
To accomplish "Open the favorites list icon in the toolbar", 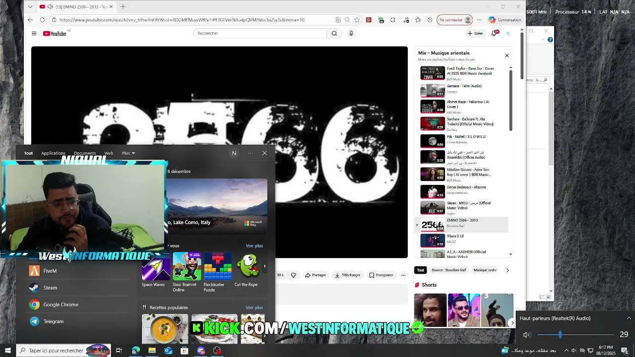I will [x=418, y=20].
